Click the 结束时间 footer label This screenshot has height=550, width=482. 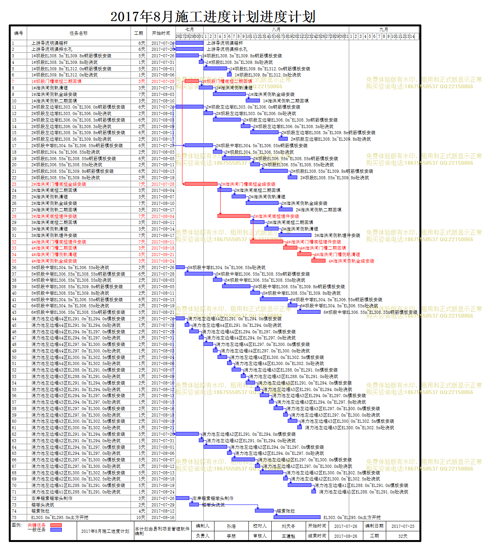(x=317, y=536)
